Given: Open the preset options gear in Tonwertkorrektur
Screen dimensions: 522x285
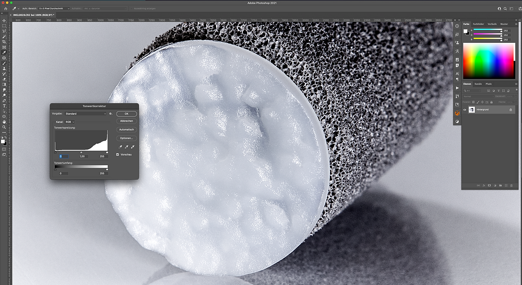Looking at the screenshot, I should pos(111,113).
